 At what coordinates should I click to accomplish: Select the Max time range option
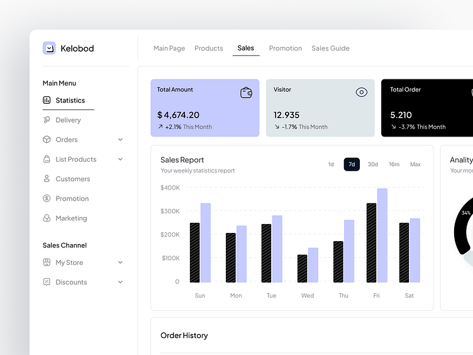tap(415, 164)
